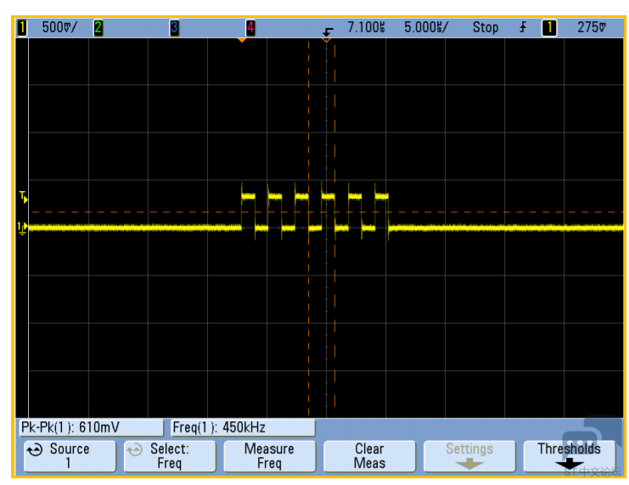Open the Settings softkey menu
This screenshot has width=629, height=485.
pyautogui.click(x=469, y=456)
